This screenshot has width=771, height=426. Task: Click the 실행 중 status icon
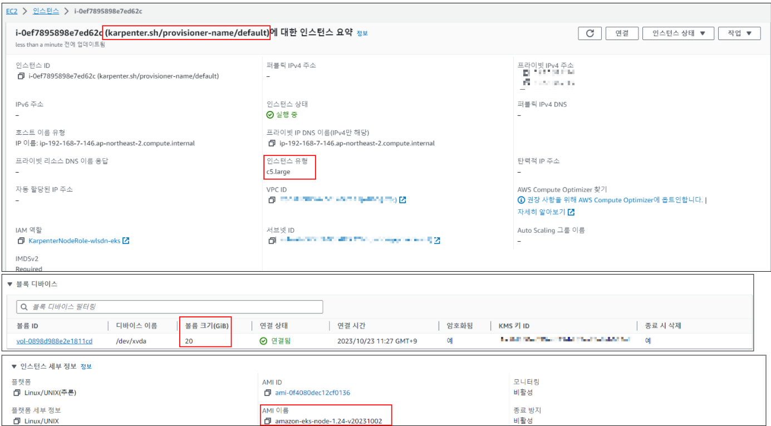click(x=270, y=115)
